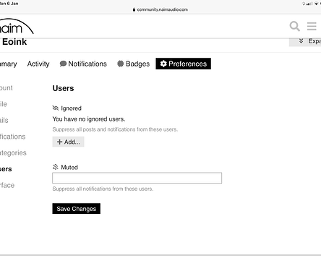Click the Save Changes button
This screenshot has height=271, width=321.
pyautogui.click(x=76, y=209)
